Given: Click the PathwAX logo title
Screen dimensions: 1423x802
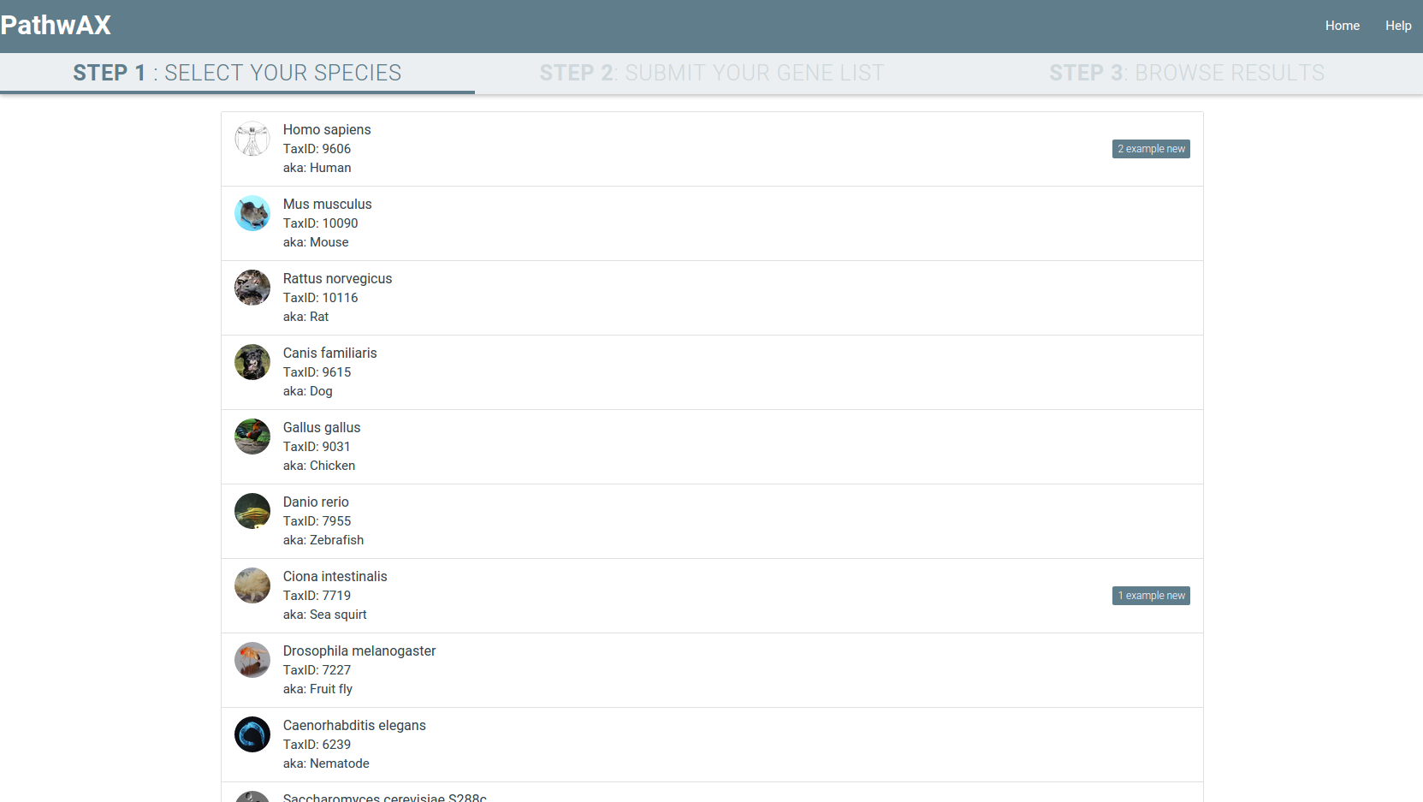Looking at the screenshot, I should point(56,26).
